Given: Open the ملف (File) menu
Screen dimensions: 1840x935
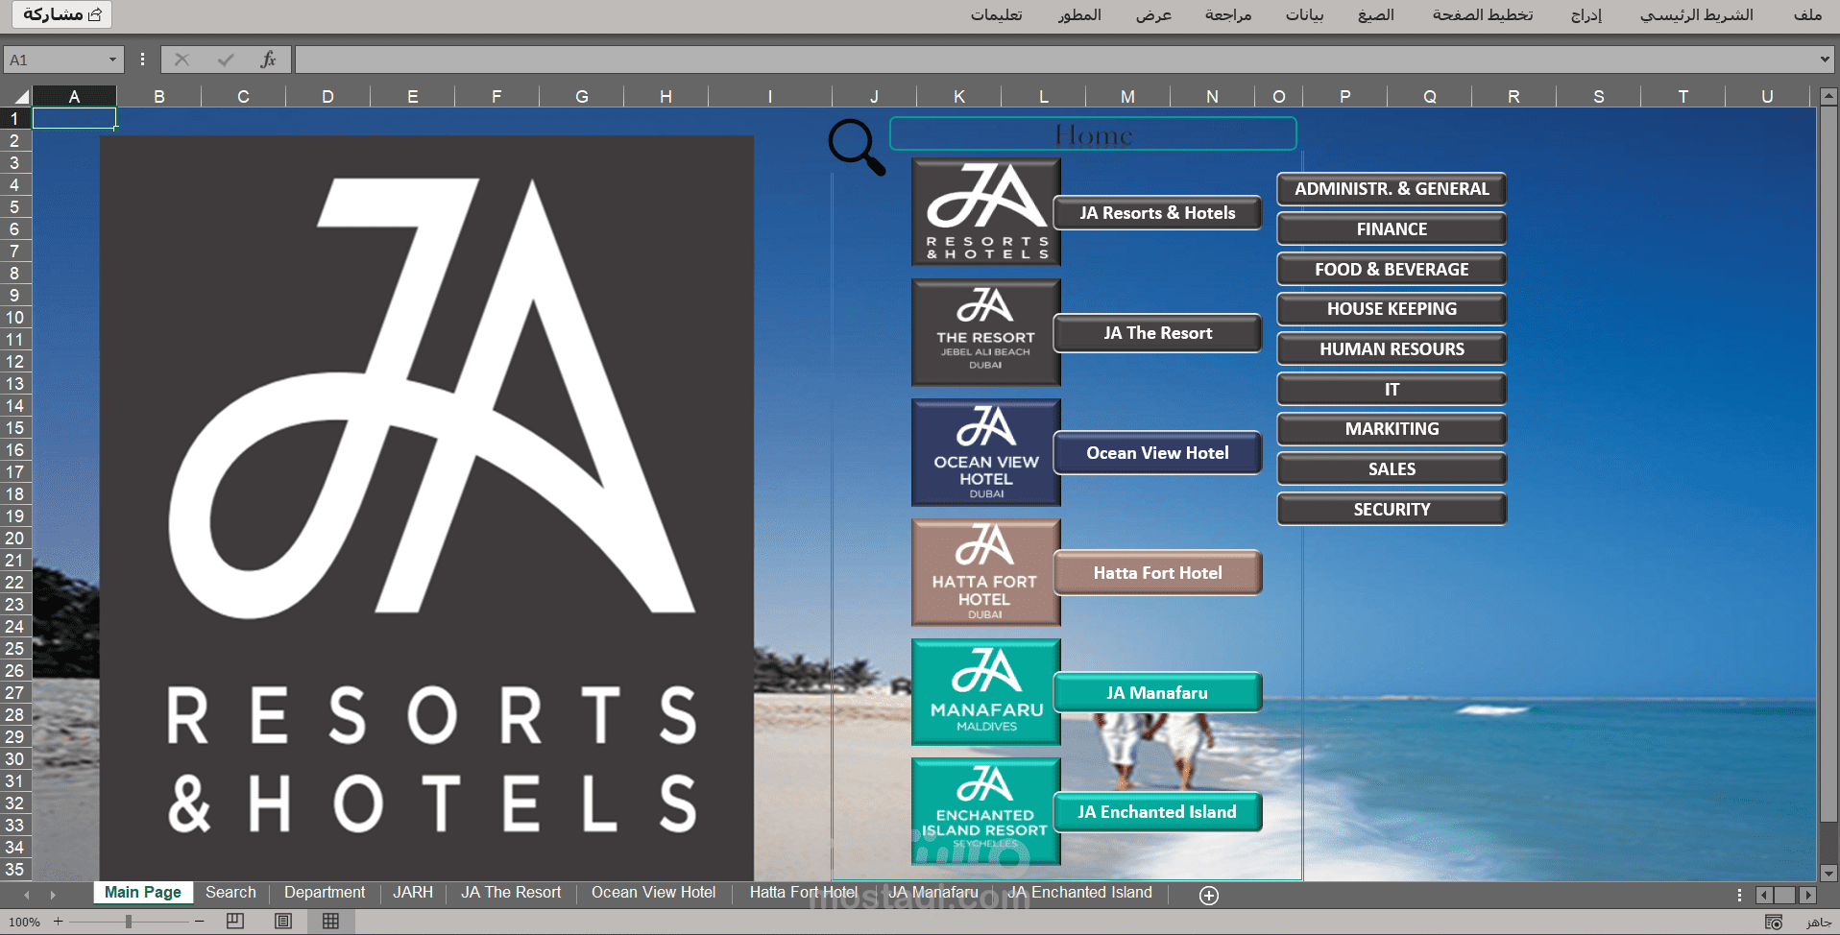Looking at the screenshot, I should (x=1807, y=14).
